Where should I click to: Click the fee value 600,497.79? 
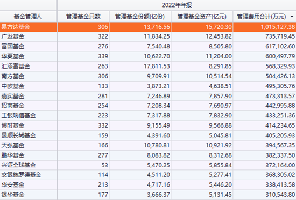280,56
